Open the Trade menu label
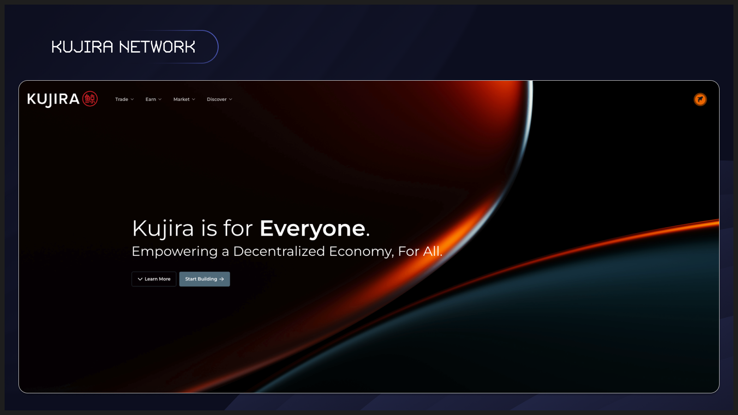Viewport: 738px width, 415px height. tap(121, 100)
